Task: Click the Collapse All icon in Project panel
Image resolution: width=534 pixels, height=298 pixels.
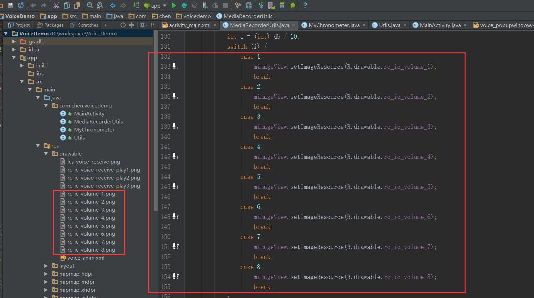Action: tap(131, 25)
